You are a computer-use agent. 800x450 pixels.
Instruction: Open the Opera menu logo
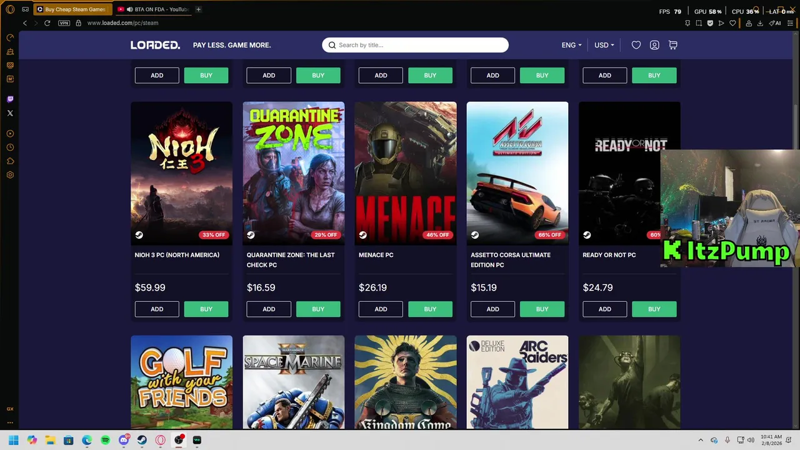10,9
